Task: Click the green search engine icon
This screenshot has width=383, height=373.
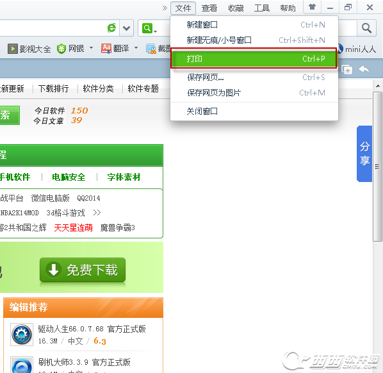Action: click(147, 28)
